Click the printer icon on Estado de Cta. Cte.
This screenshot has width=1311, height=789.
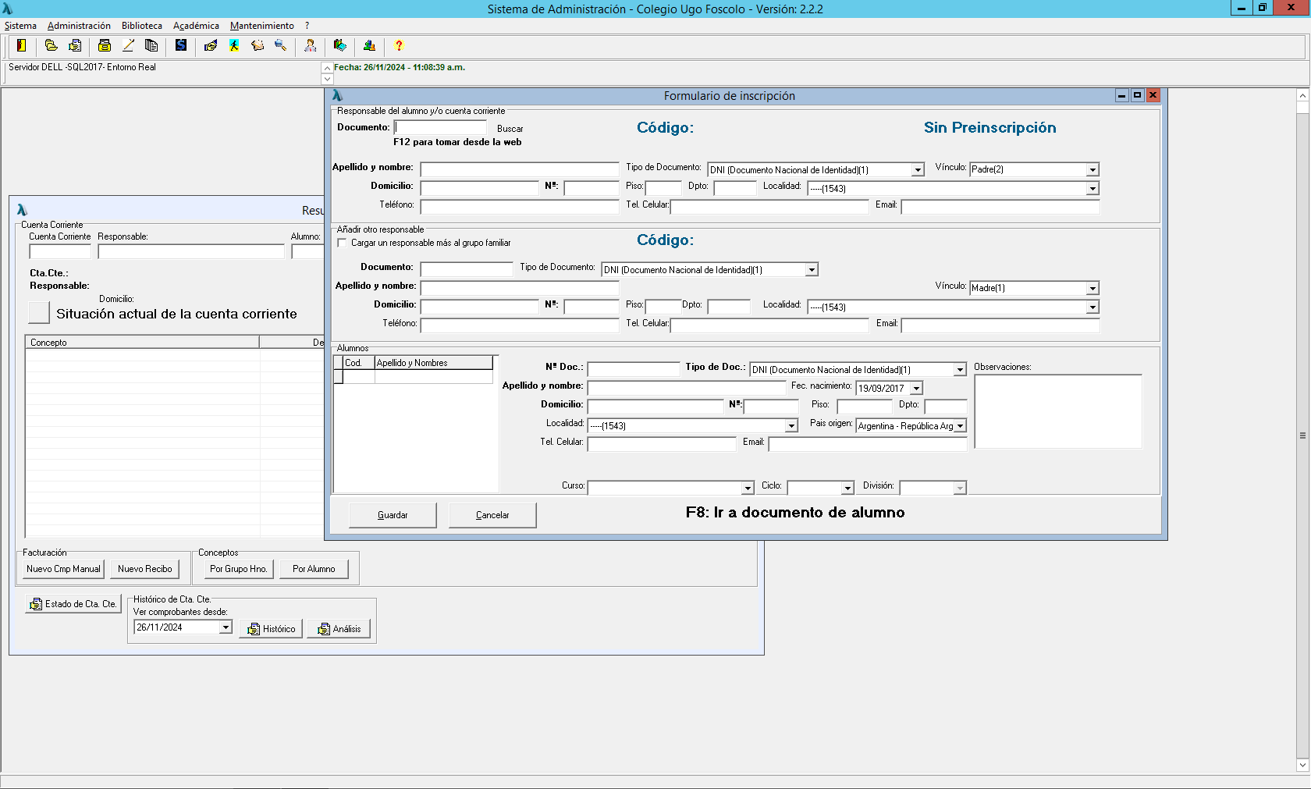[36, 604]
